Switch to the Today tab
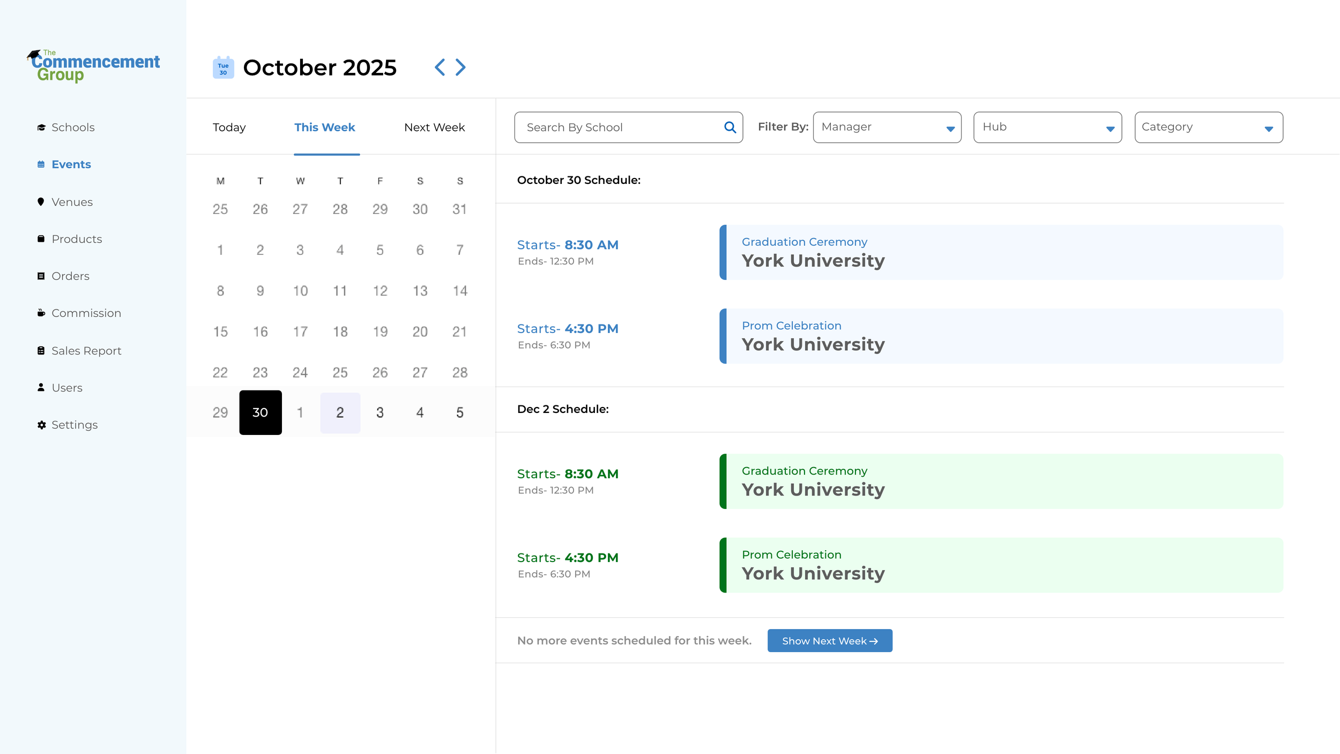This screenshot has width=1340, height=754. click(229, 128)
